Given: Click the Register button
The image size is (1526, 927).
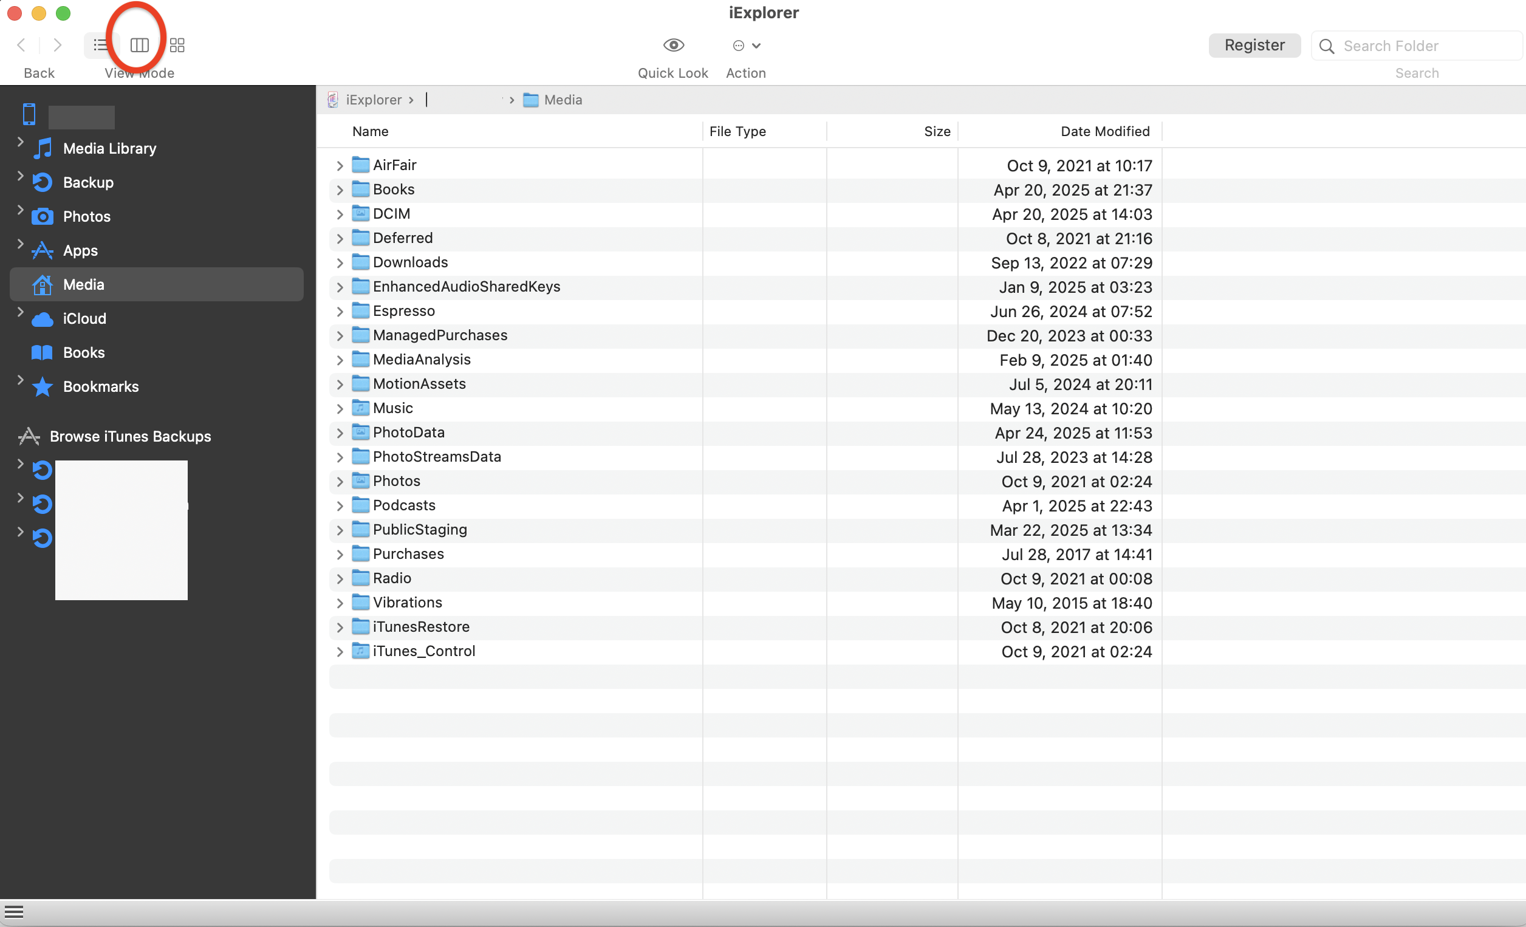Looking at the screenshot, I should pyautogui.click(x=1254, y=45).
